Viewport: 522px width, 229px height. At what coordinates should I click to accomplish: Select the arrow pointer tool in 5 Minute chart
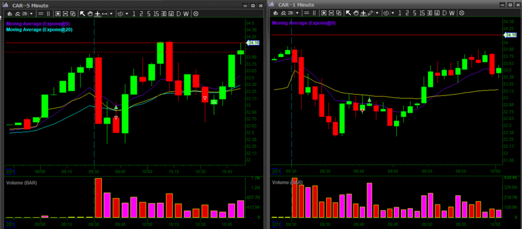click(x=82, y=14)
